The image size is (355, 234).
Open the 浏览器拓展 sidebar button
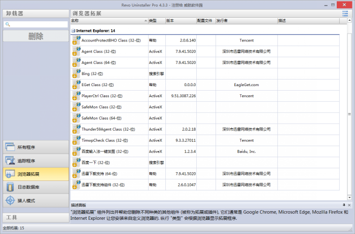35,174
